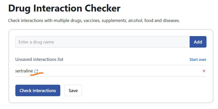Open the sertraline external link icon
The width and height of the screenshot is (218, 109).
click(x=36, y=71)
